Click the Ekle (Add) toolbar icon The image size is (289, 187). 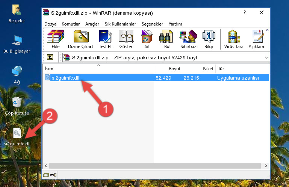point(56,39)
